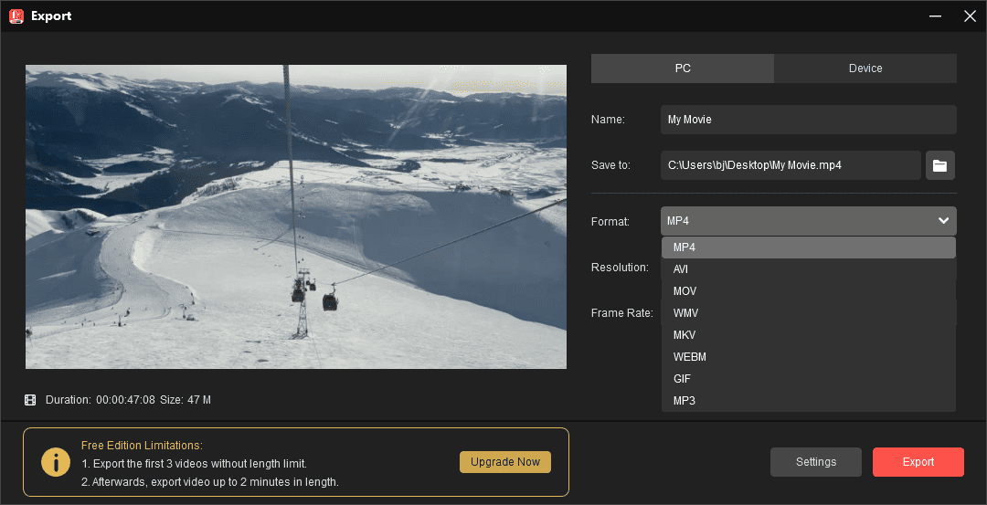Image resolution: width=987 pixels, height=505 pixels.
Task: Open the folder browse icon beside Save to
Action: tap(939, 165)
